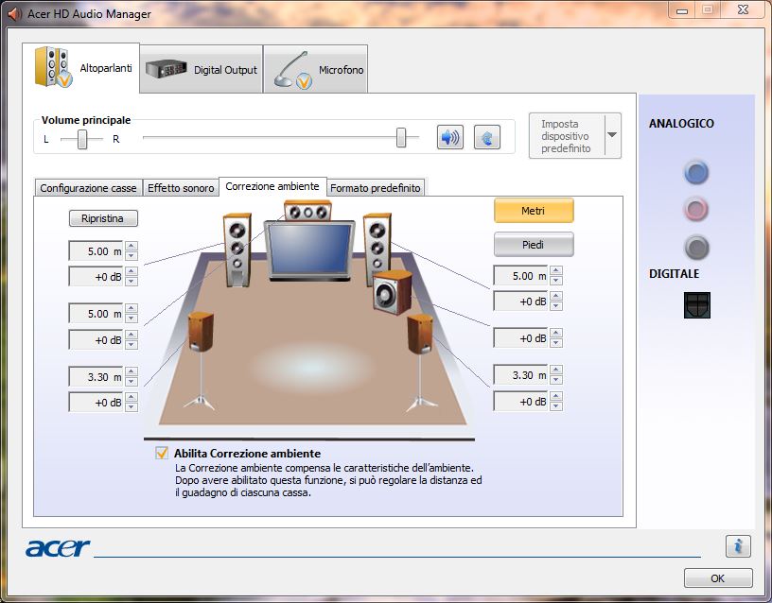Increase front left distance 5.00 m
Screen dimensions: 772x603
(131, 247)
